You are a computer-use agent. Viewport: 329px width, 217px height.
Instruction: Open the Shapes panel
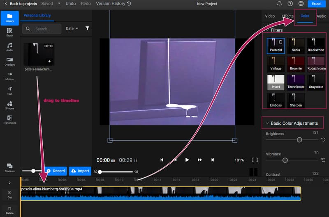9,105
